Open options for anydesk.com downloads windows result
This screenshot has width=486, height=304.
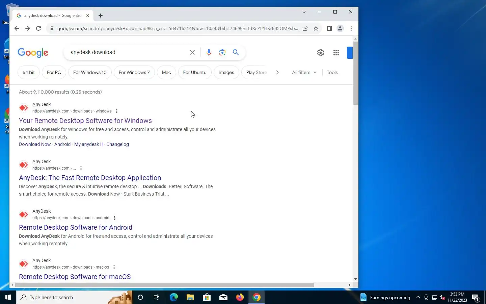[x=117, y=111]
